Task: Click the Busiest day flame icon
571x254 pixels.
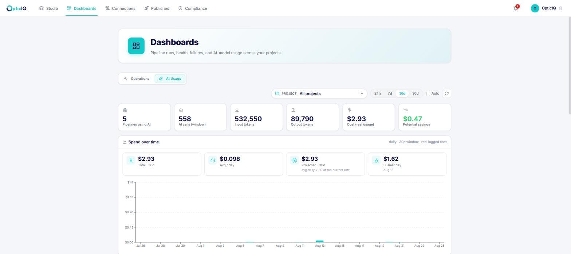Action: tap(376, 160)
